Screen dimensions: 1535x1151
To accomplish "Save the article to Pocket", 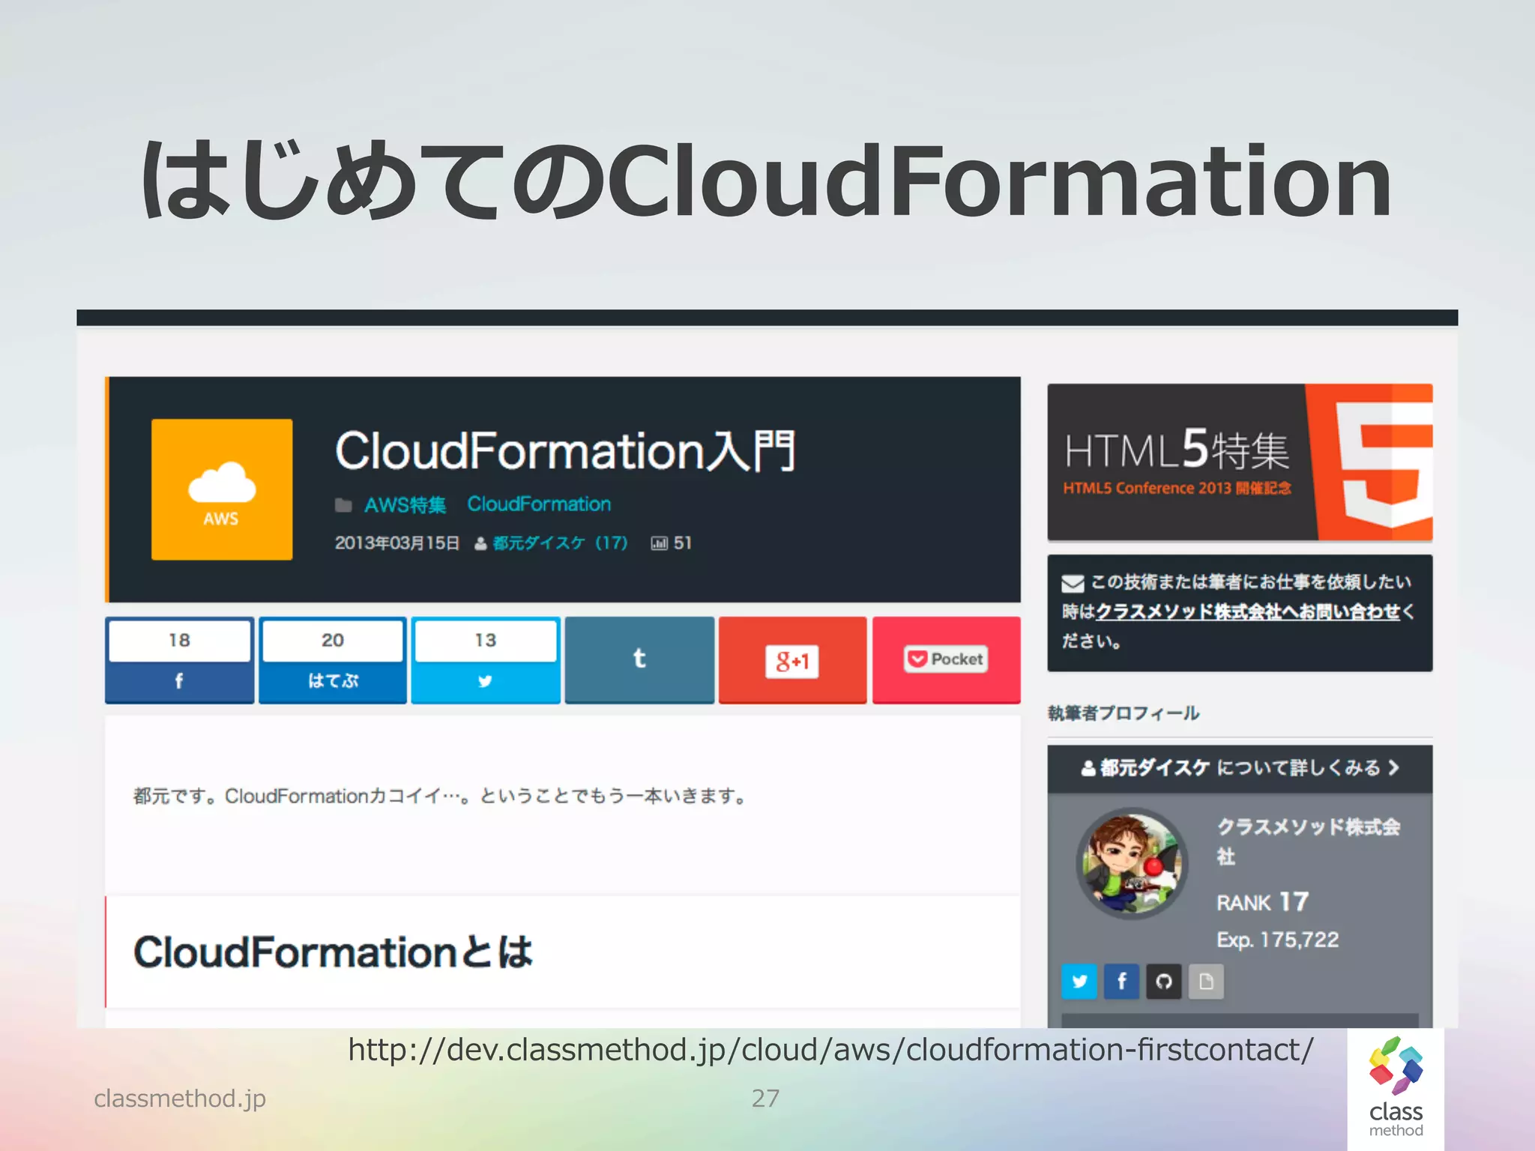I will [946, 659].
